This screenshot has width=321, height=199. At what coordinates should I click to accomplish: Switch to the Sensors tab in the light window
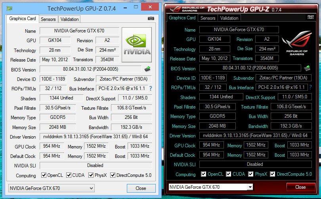48,19
